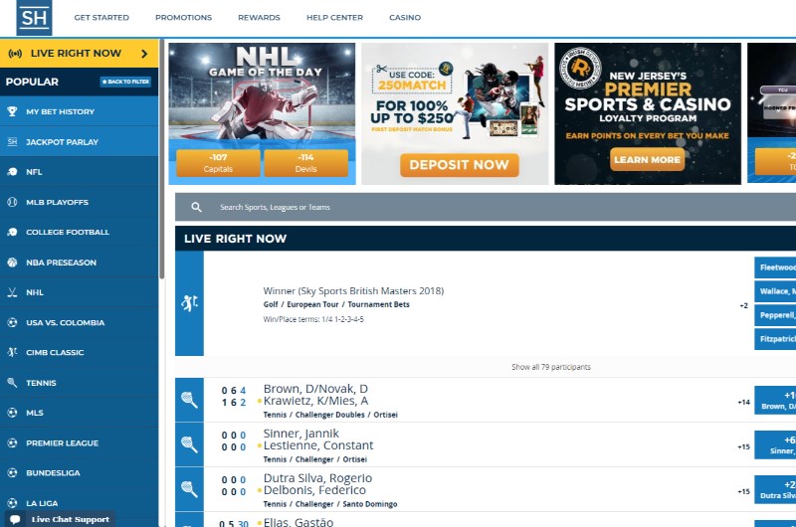Click the racket icon for Tennis in sidebar
The image size is (796, 527).
click(12, 383)
